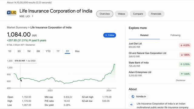Click the 4.22% down badge for Just Dial
Screen dimensions: 194x109
point(185,45)
